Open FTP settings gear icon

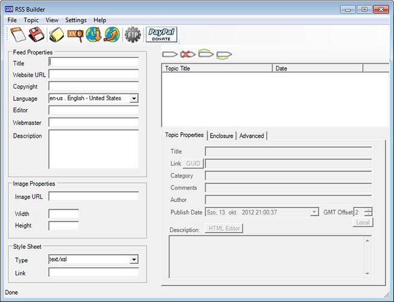pyautogui.click(x=133, y=34)
